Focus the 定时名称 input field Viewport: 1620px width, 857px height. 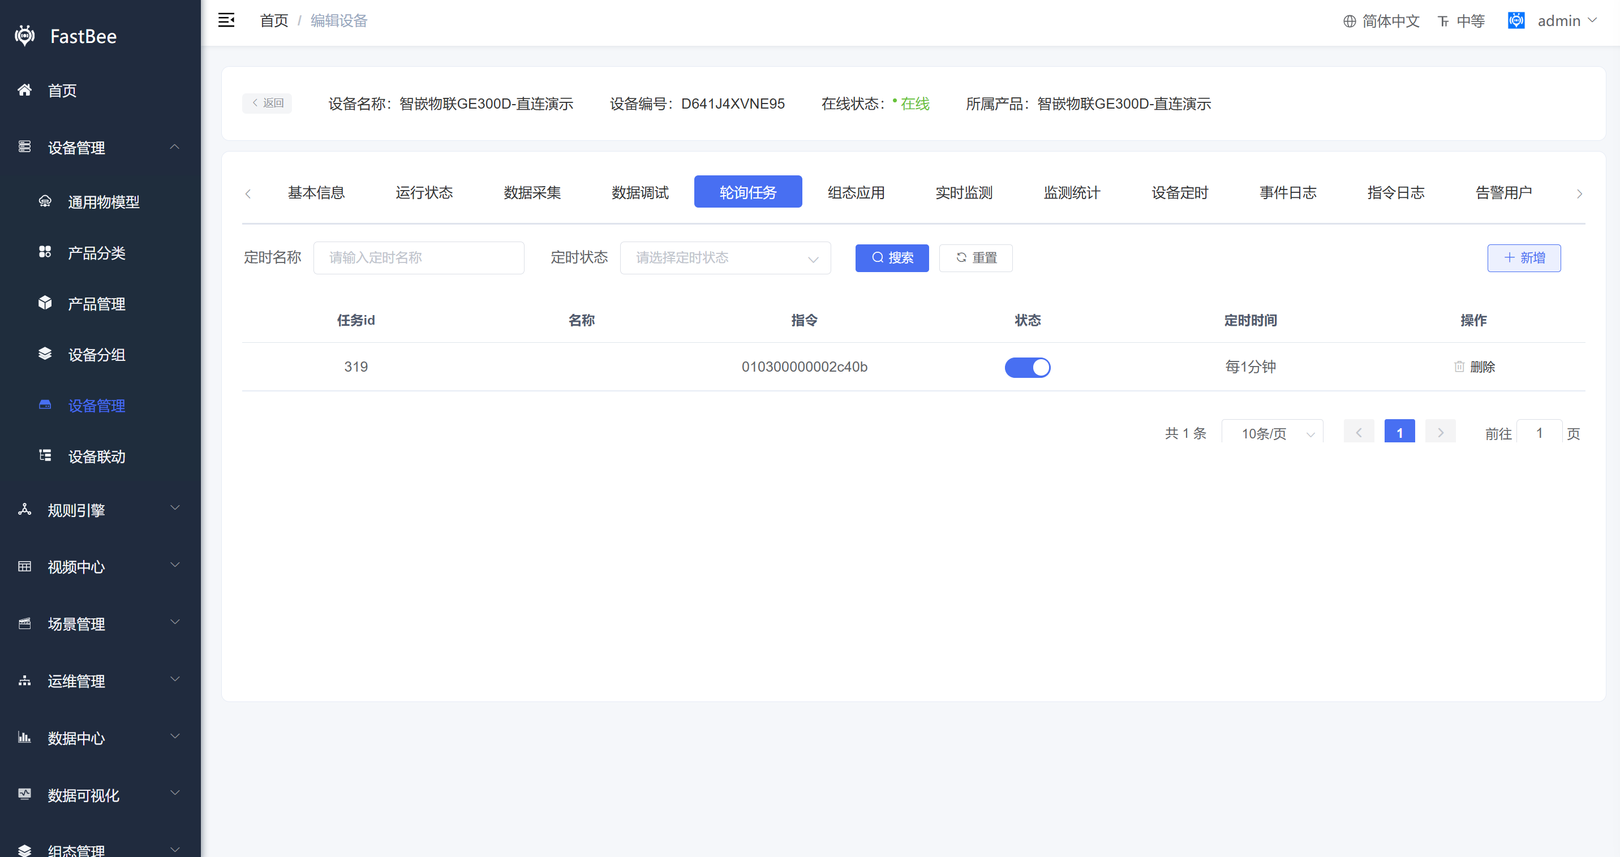click(418, 258)
